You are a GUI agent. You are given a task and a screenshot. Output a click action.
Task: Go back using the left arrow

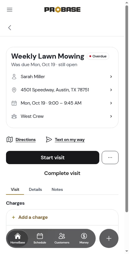pos(10,28)
